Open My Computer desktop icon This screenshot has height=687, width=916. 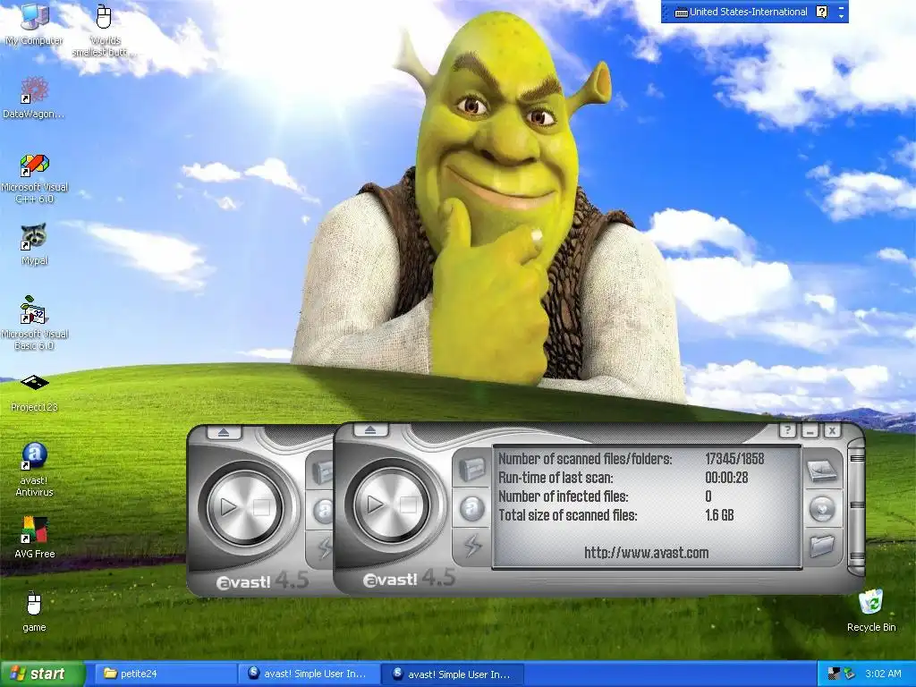[x=34, y=24]
